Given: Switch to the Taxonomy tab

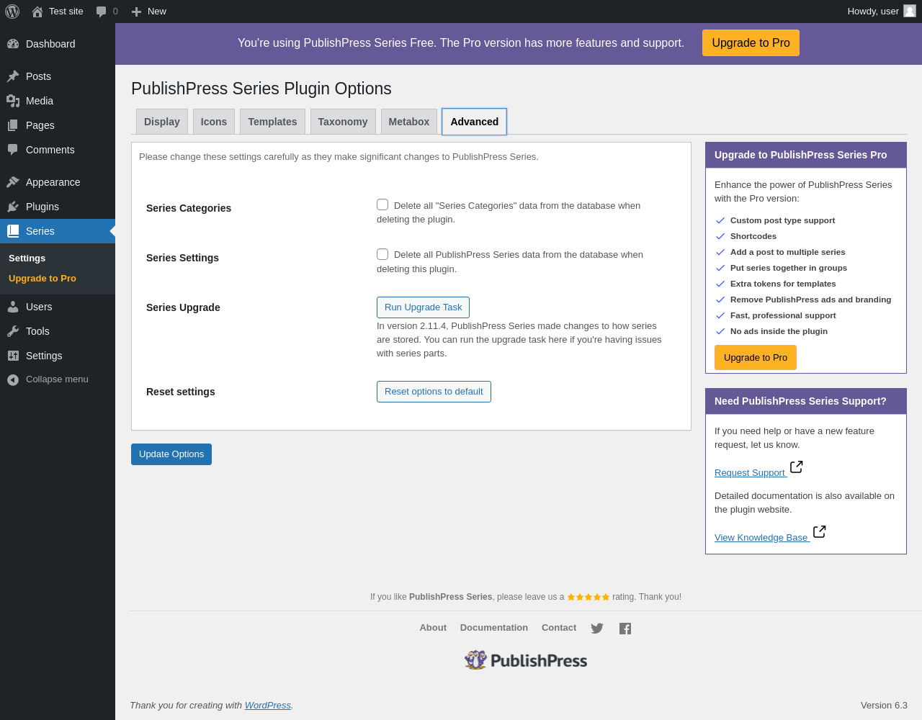Looking at the screenshot, I should tap(343, 122).
